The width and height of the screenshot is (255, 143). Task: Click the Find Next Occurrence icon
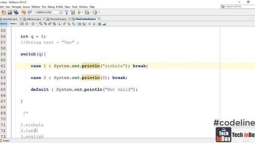50,24
